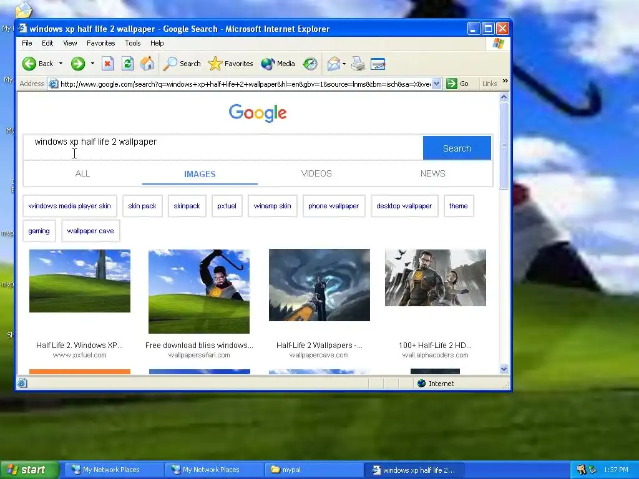Click the IE page icon in the status bar

[x=22, y=383]
